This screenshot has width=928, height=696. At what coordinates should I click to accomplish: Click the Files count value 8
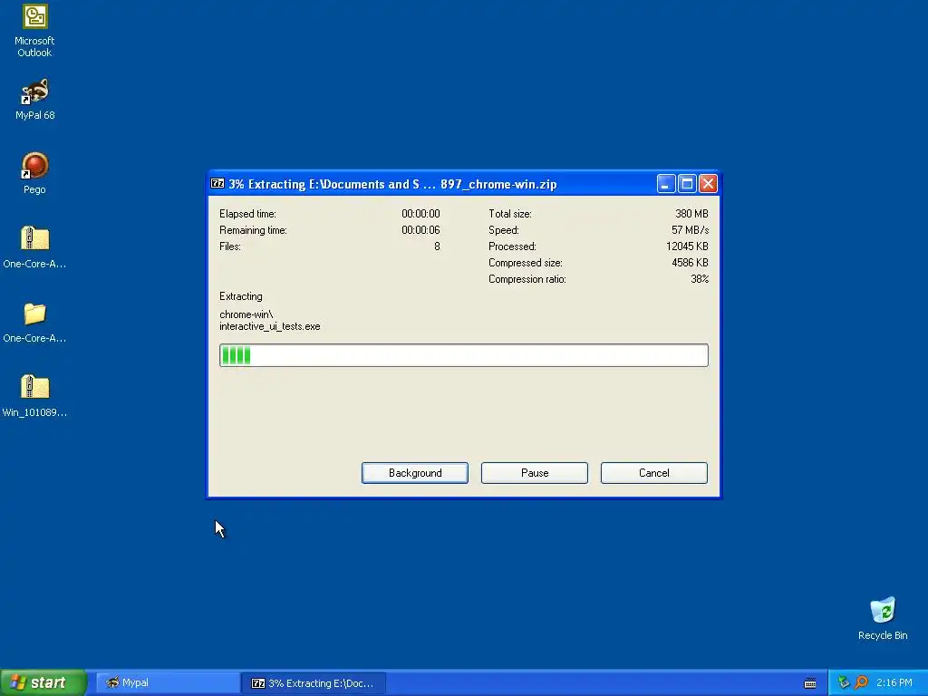pos(437,246)
